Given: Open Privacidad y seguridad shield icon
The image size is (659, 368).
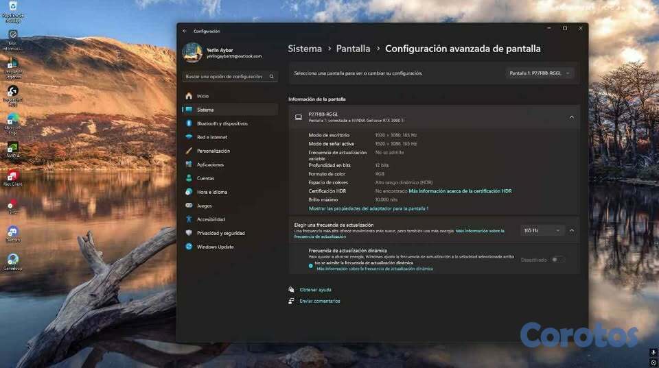Looking at the screenshot, I should (189, 233).
